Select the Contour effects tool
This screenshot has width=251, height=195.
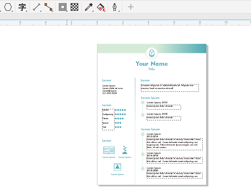(63, 7)
